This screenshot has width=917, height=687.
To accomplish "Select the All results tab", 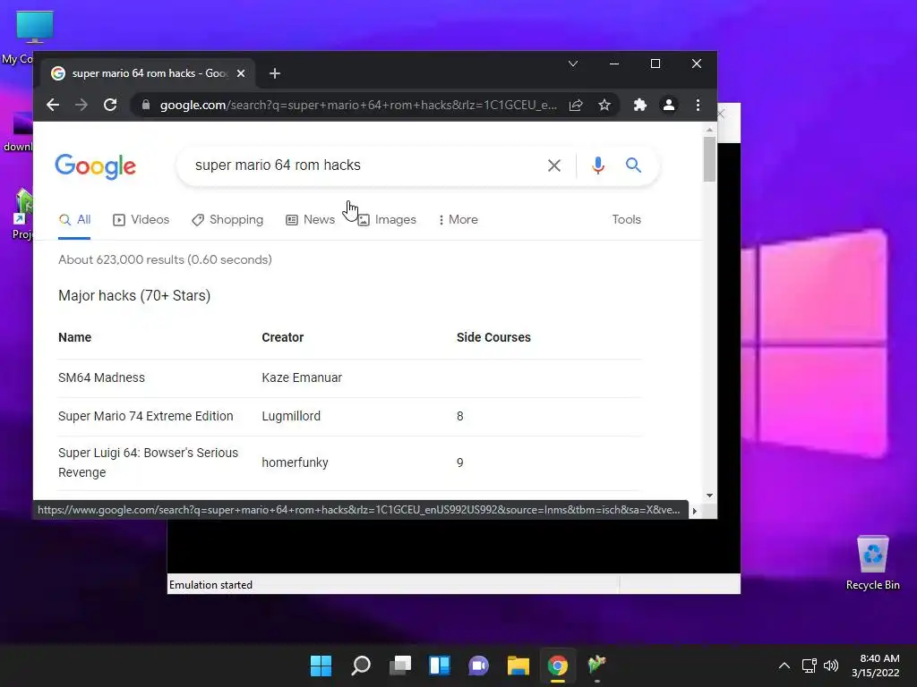I will (x=75, y=220).
